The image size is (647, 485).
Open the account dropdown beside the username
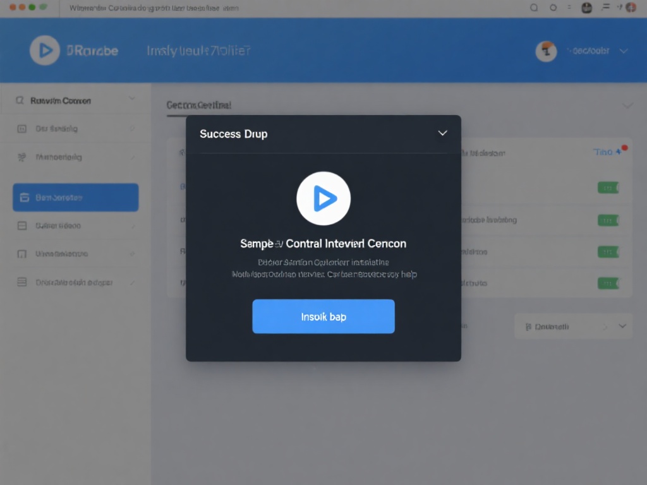click(624, 51)
